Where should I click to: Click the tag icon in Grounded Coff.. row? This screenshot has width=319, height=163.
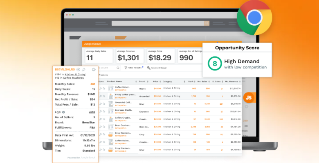point(104,104)
